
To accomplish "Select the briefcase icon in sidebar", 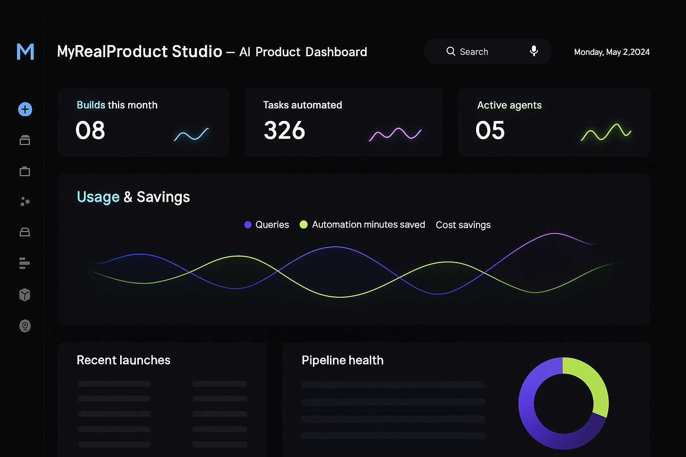I will pyautogui.click(x=25, y=171).
